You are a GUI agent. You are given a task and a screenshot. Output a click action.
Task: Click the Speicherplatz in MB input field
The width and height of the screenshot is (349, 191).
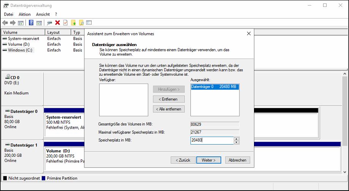pyautogui.click(x=212, y=140)
